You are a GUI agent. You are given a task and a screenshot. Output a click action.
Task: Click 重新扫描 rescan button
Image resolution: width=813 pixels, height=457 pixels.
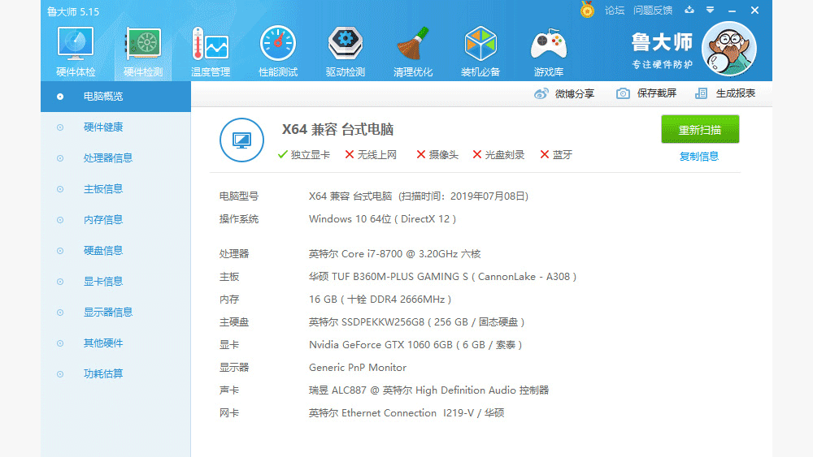700,129
